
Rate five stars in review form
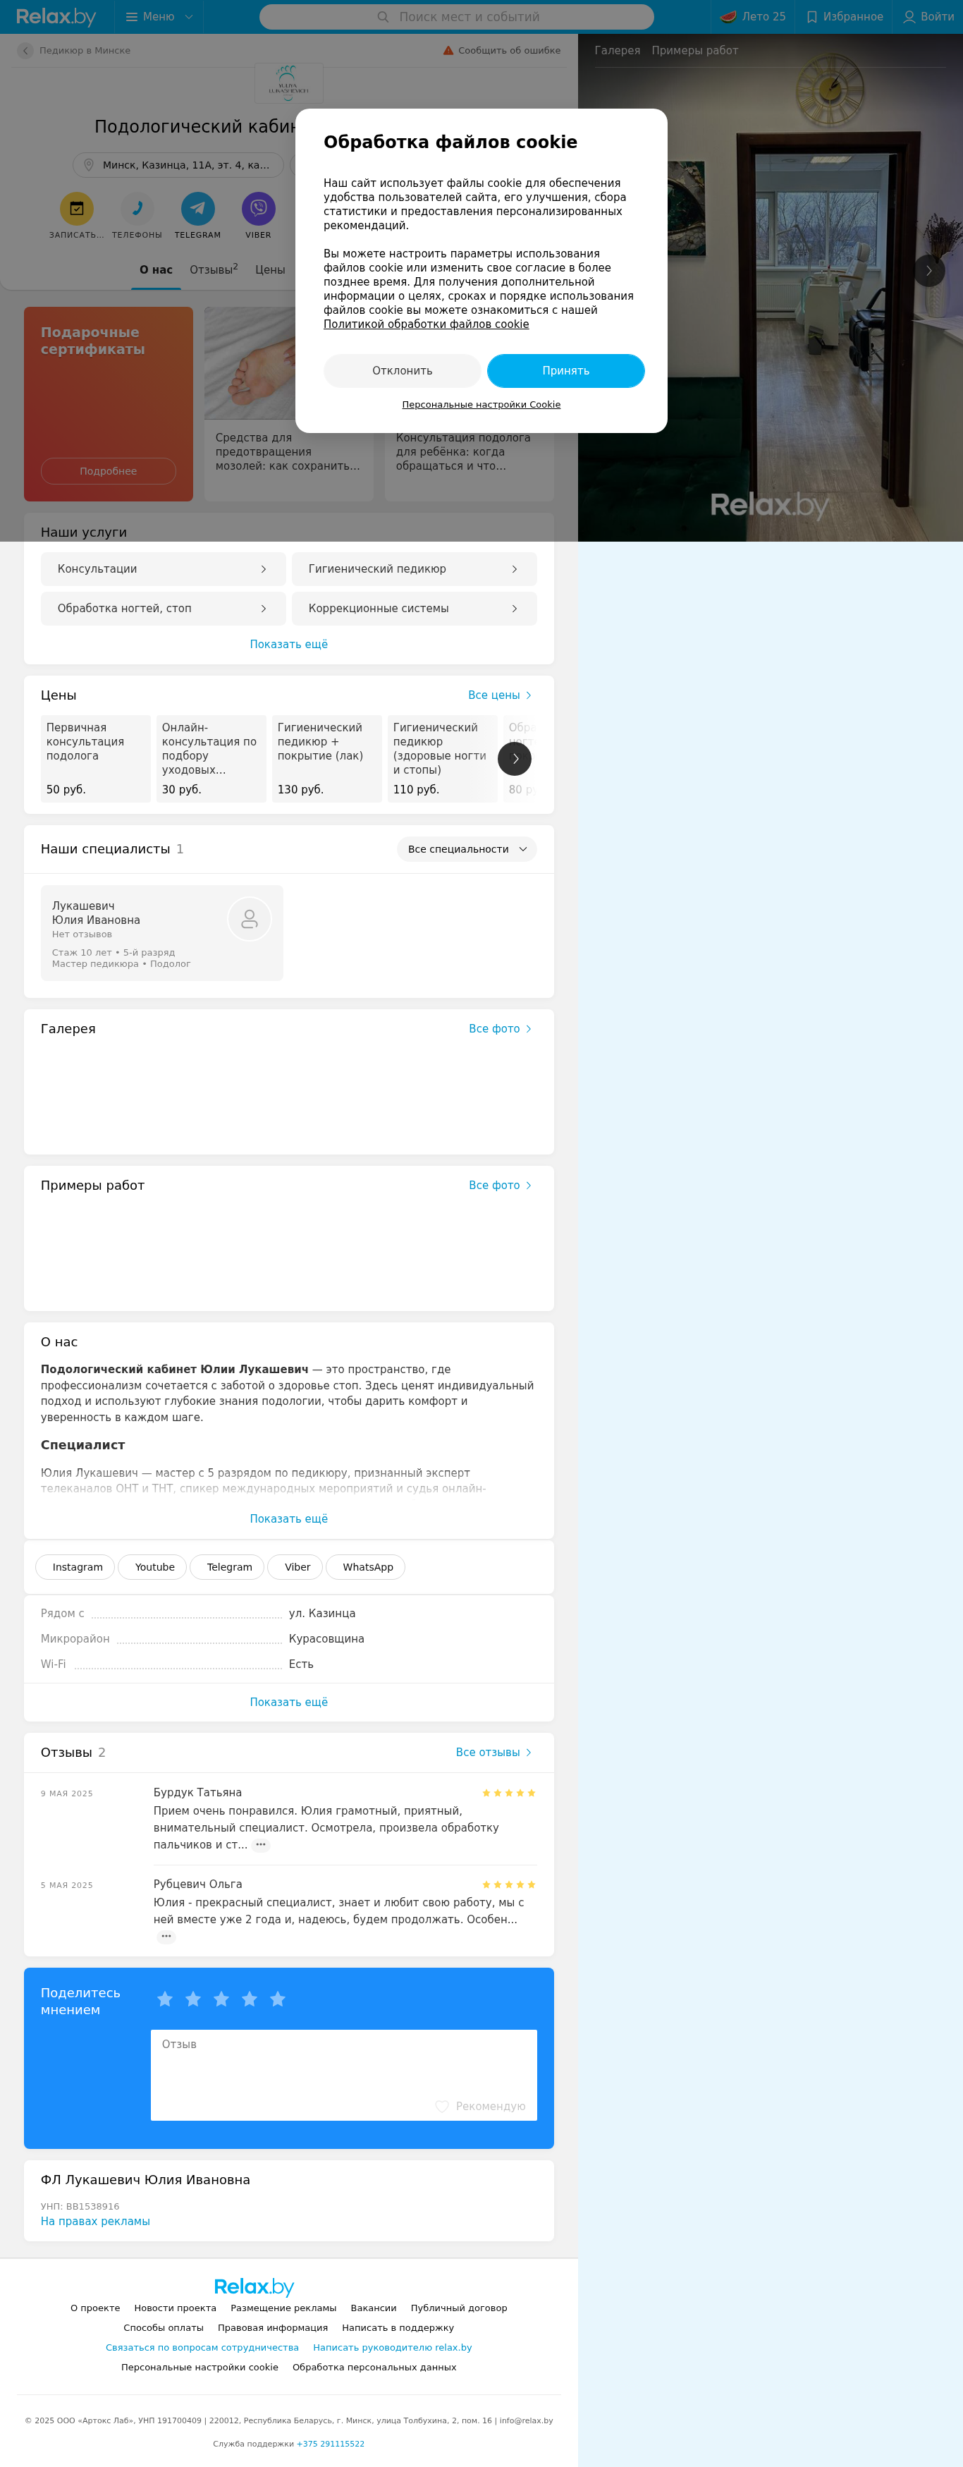[278, 1999]
